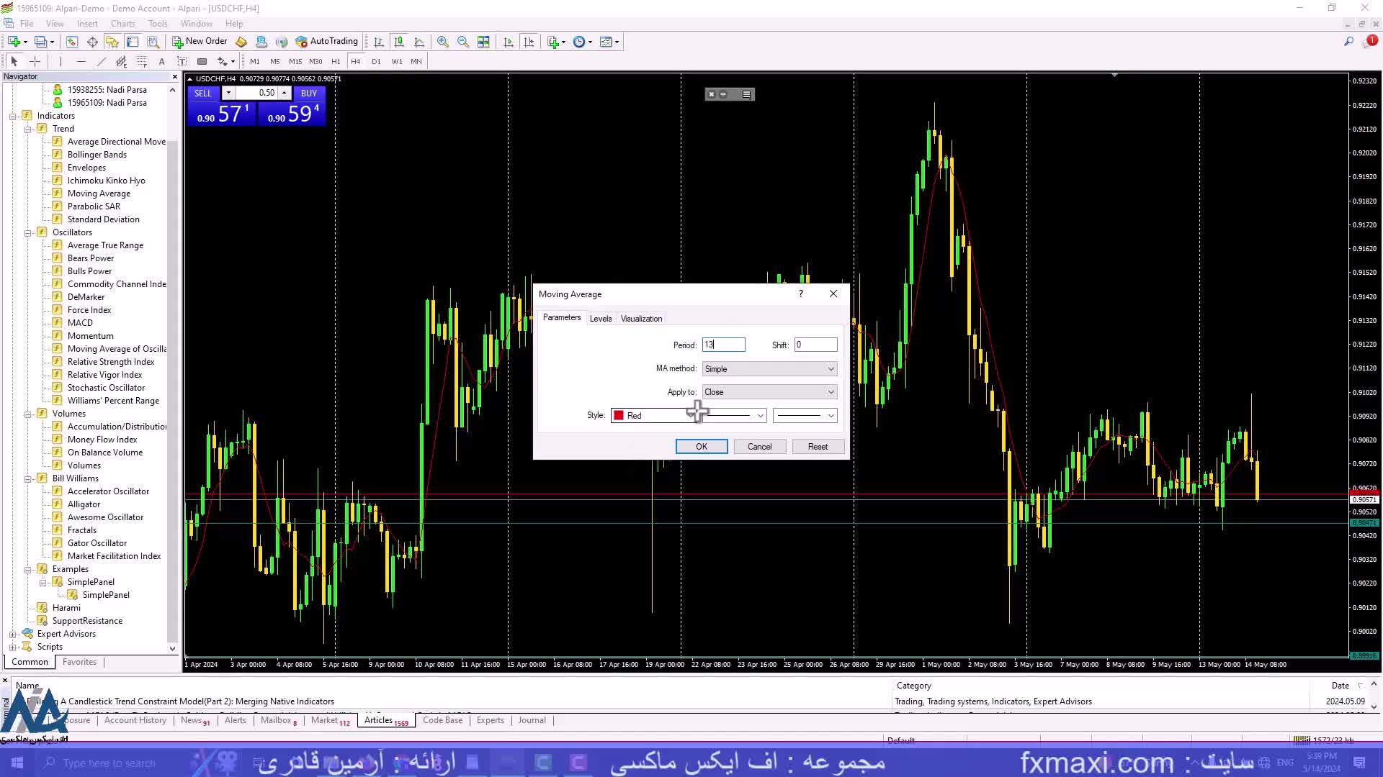Toggle the AutoTrading button

click(x=327, y=42)
